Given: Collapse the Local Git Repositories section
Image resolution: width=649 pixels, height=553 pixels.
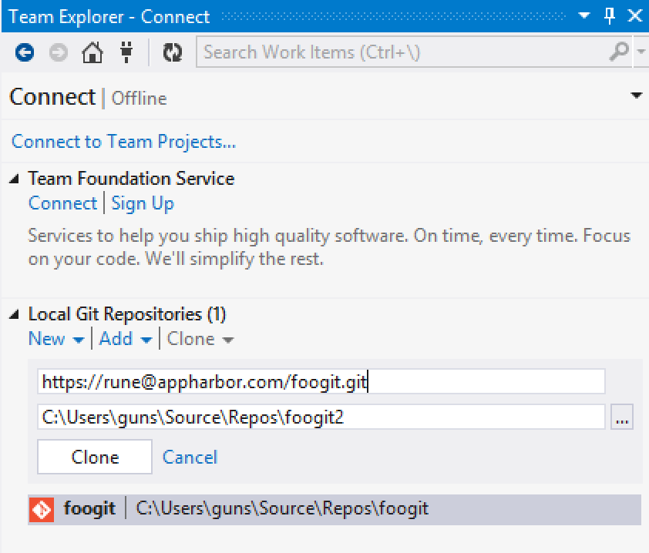Looking at the screenshot, I should [x=15, y=315].
